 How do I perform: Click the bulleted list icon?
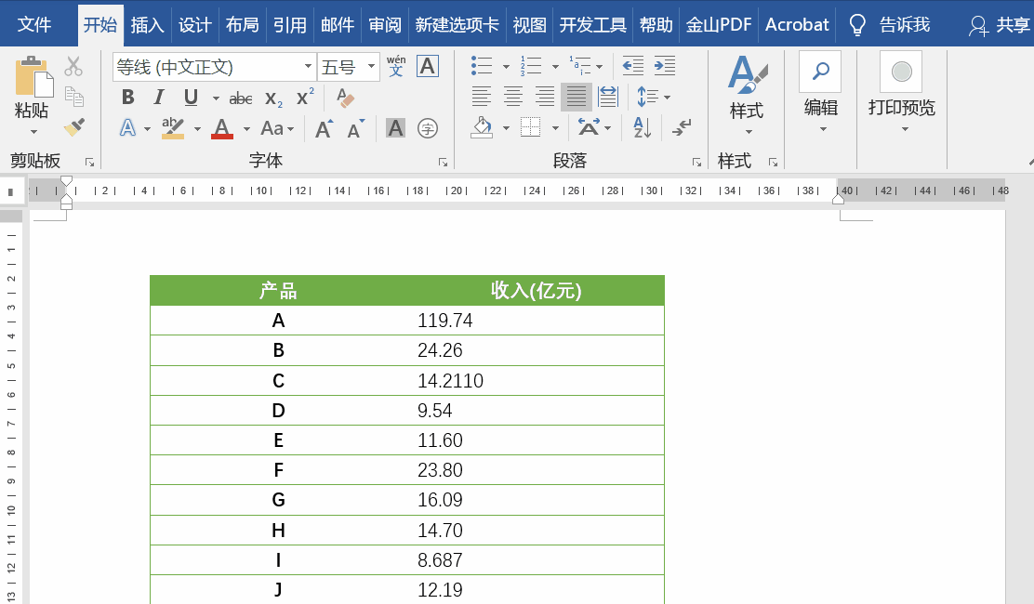click(x=482, y=66)
